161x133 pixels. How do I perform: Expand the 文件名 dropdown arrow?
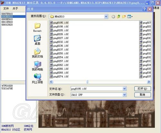125,89
